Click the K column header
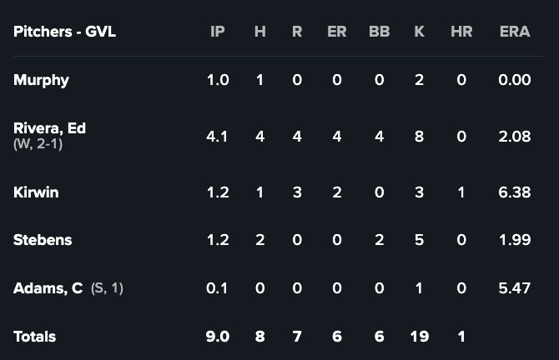 419,32
